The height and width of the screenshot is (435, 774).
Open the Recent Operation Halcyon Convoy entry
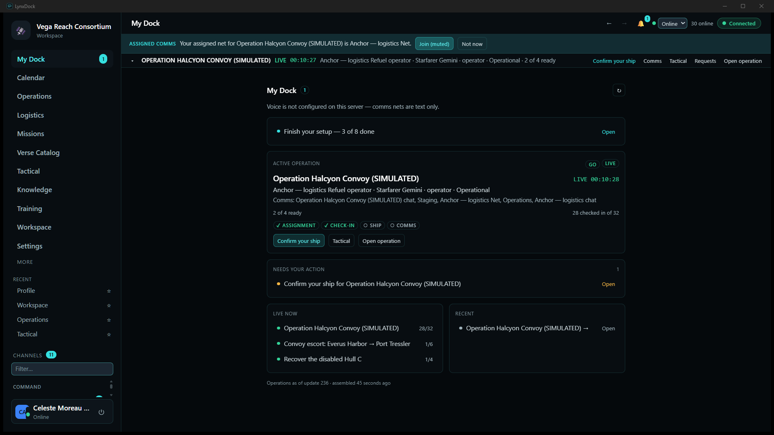[537, 328]
